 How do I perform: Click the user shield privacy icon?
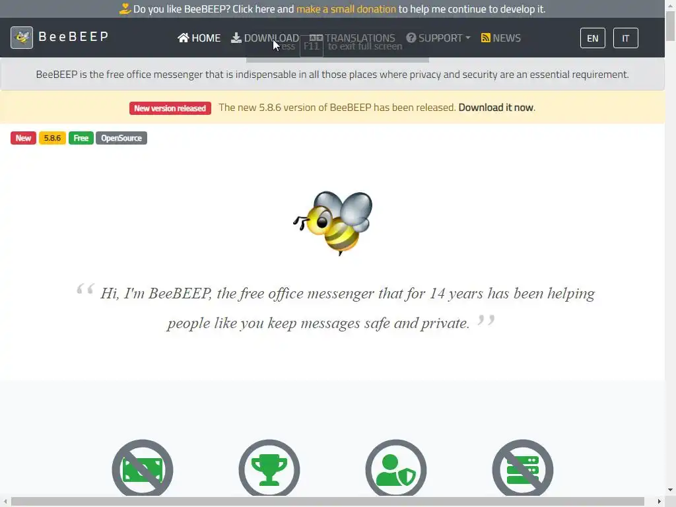coord(396,469)
